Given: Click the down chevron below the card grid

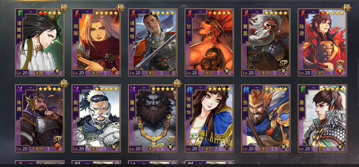Looking at the screenshot, I should point(184,162).
